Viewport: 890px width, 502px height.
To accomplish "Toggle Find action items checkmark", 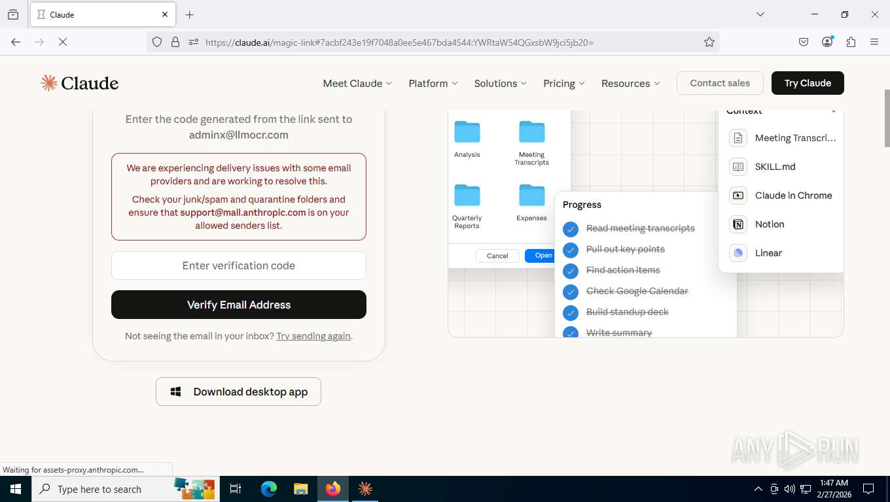I will (571, 271).
